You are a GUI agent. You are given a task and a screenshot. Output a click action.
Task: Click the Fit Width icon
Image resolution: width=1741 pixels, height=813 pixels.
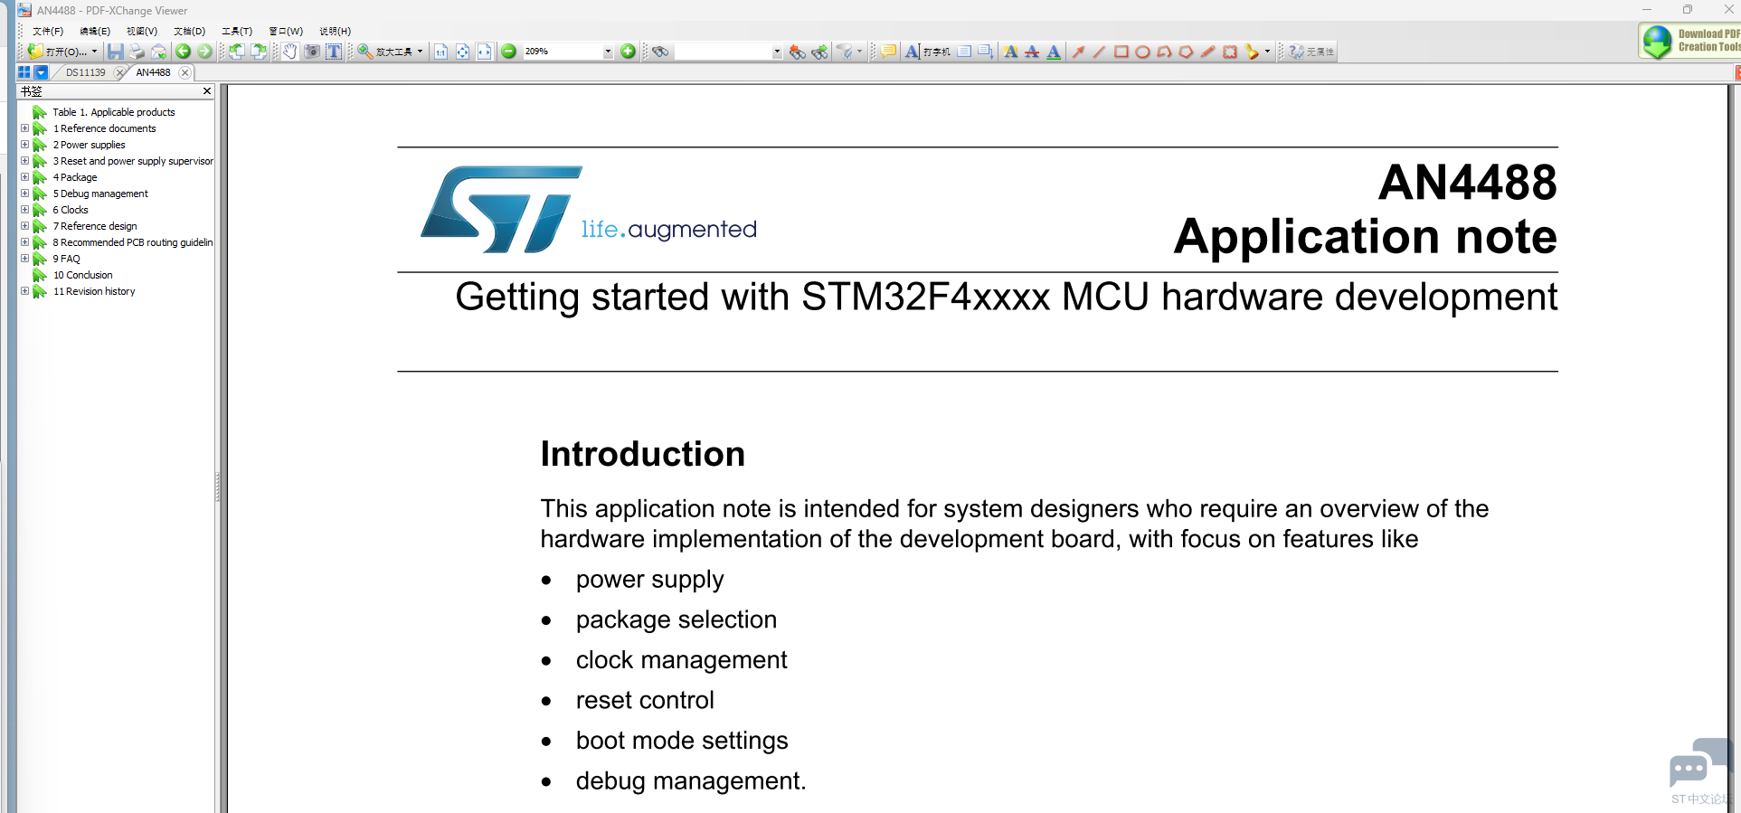484,52
